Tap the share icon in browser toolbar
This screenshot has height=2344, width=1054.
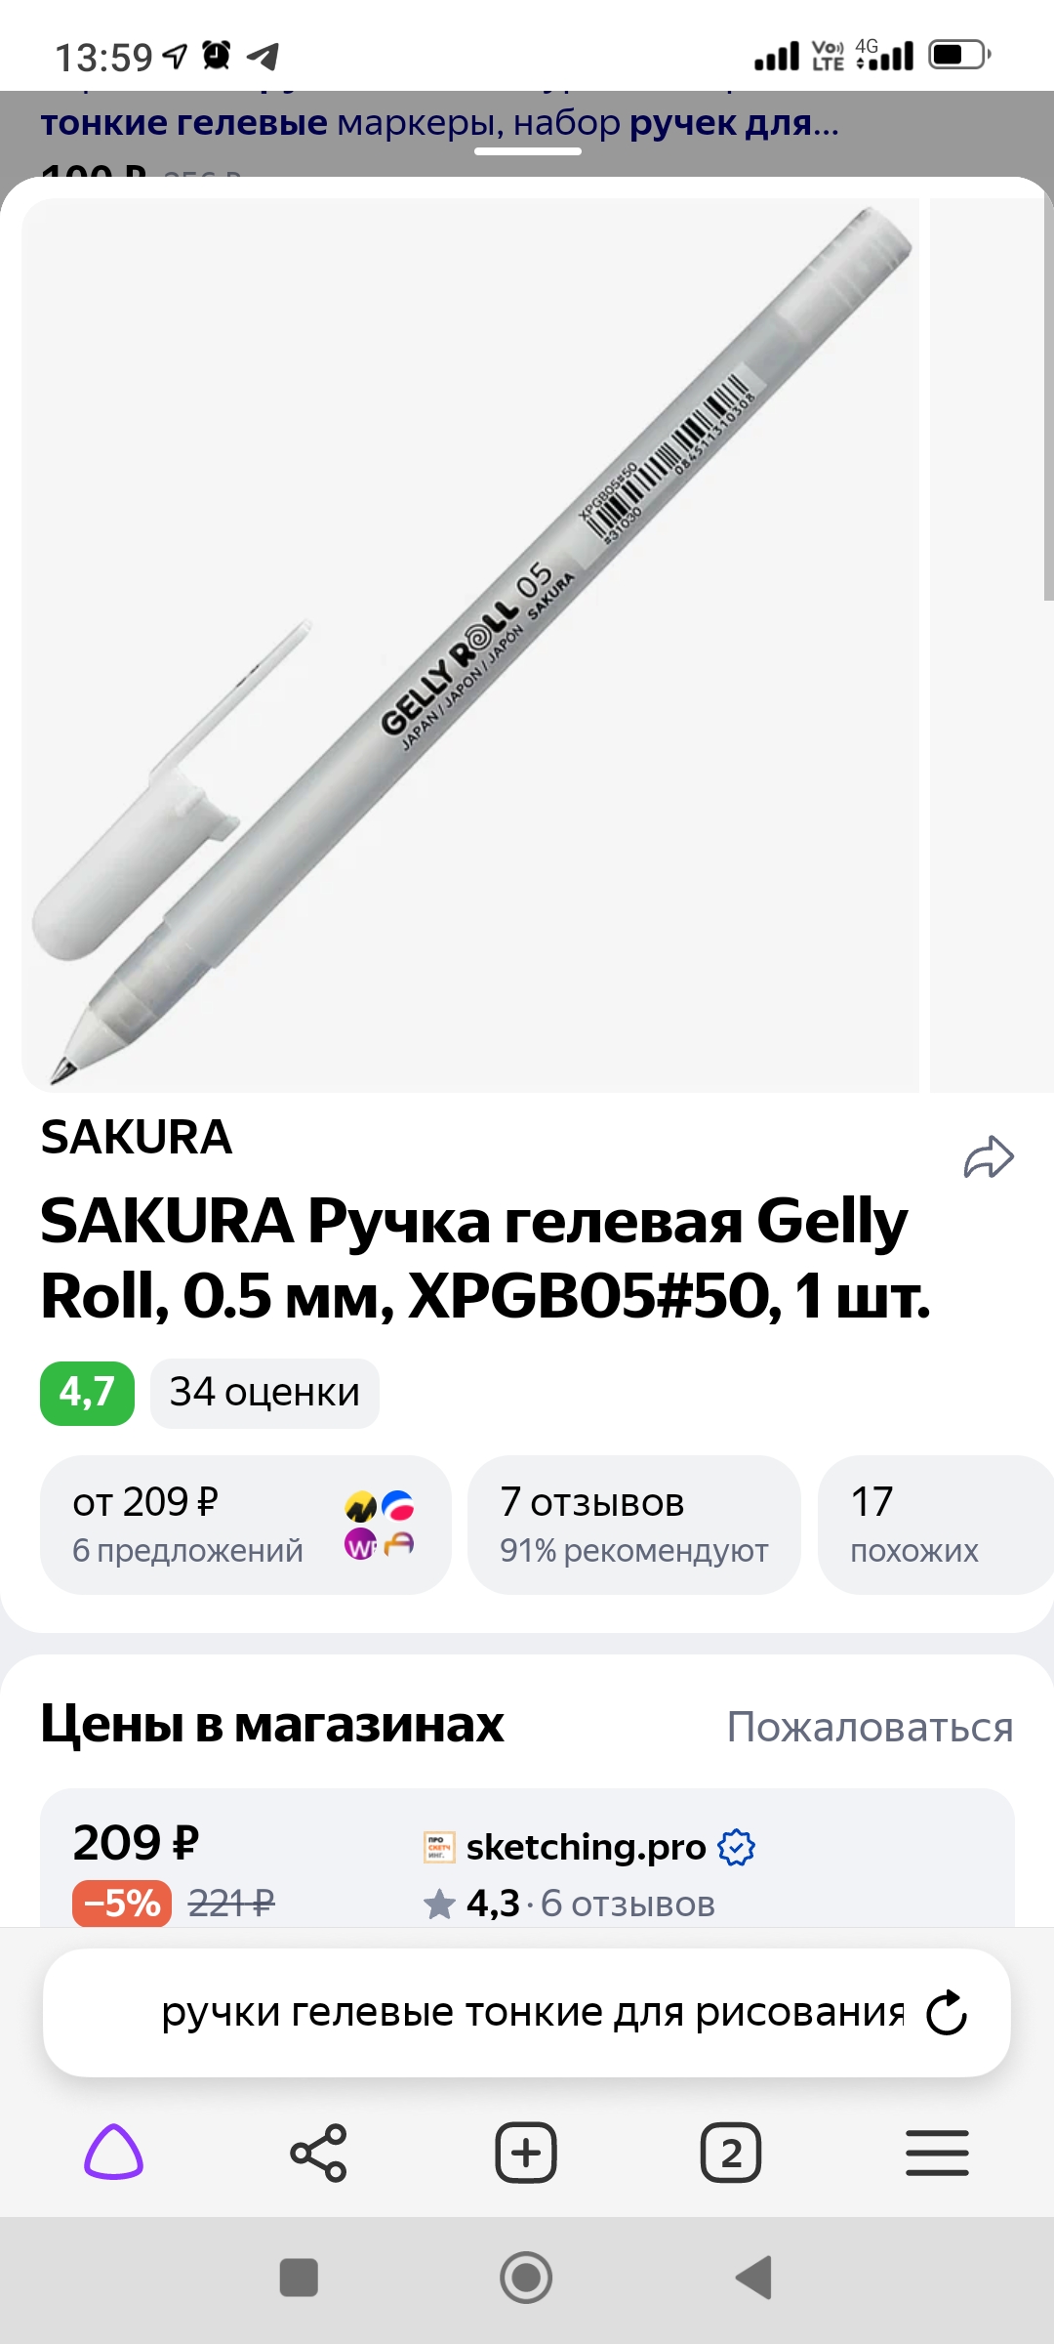[318, 2153]
